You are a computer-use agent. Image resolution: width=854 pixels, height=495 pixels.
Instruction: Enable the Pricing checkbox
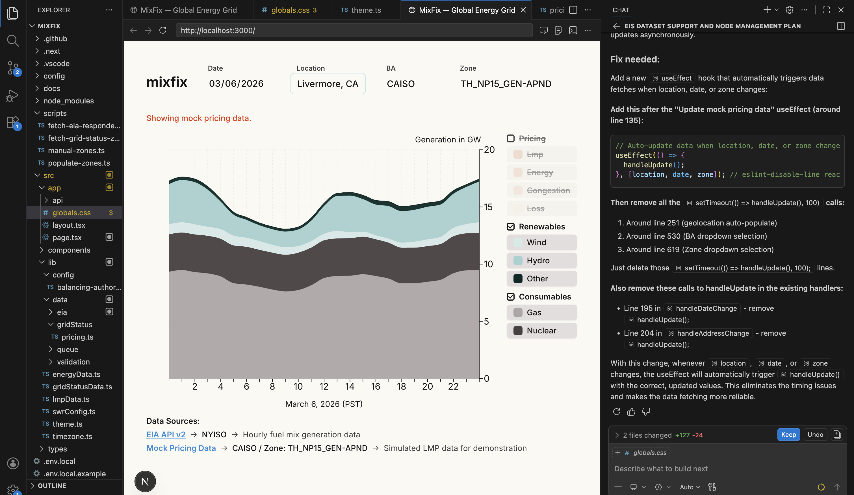[510, 138]
